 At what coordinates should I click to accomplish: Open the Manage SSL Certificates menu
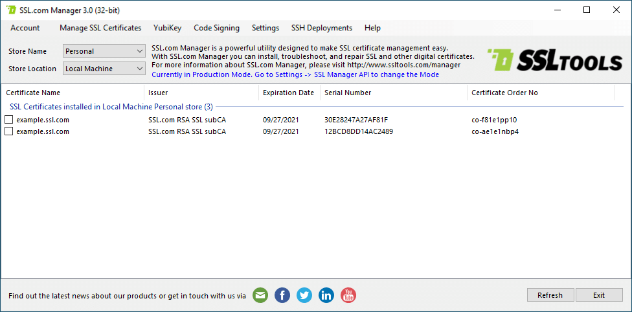[x=100, y=28]
